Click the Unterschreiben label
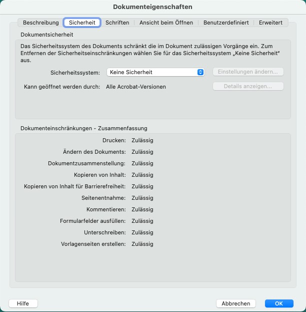The height and width of the screenshot is (312, 306). point(105,232)
